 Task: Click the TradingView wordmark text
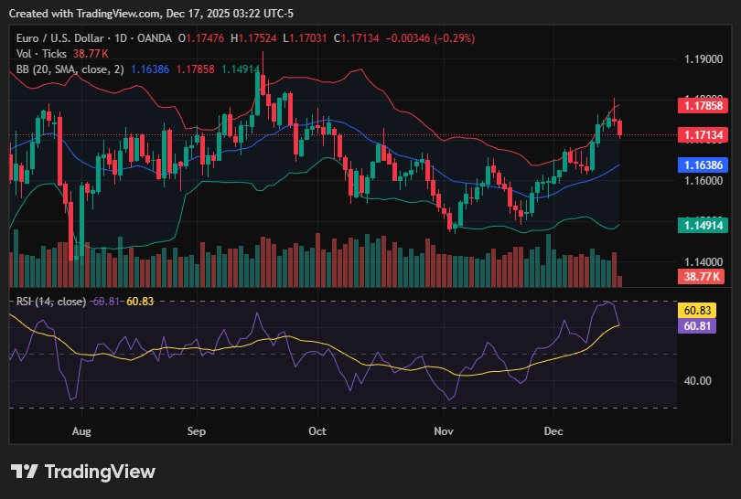click(x=100, y=472)
